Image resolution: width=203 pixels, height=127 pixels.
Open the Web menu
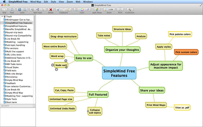(78, 2)
